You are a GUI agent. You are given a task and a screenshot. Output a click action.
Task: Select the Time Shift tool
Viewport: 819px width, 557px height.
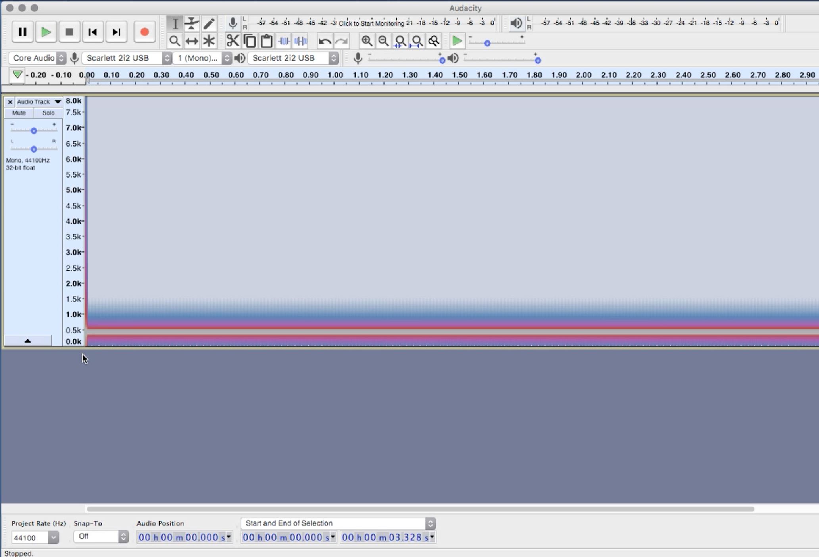[192, 41]
